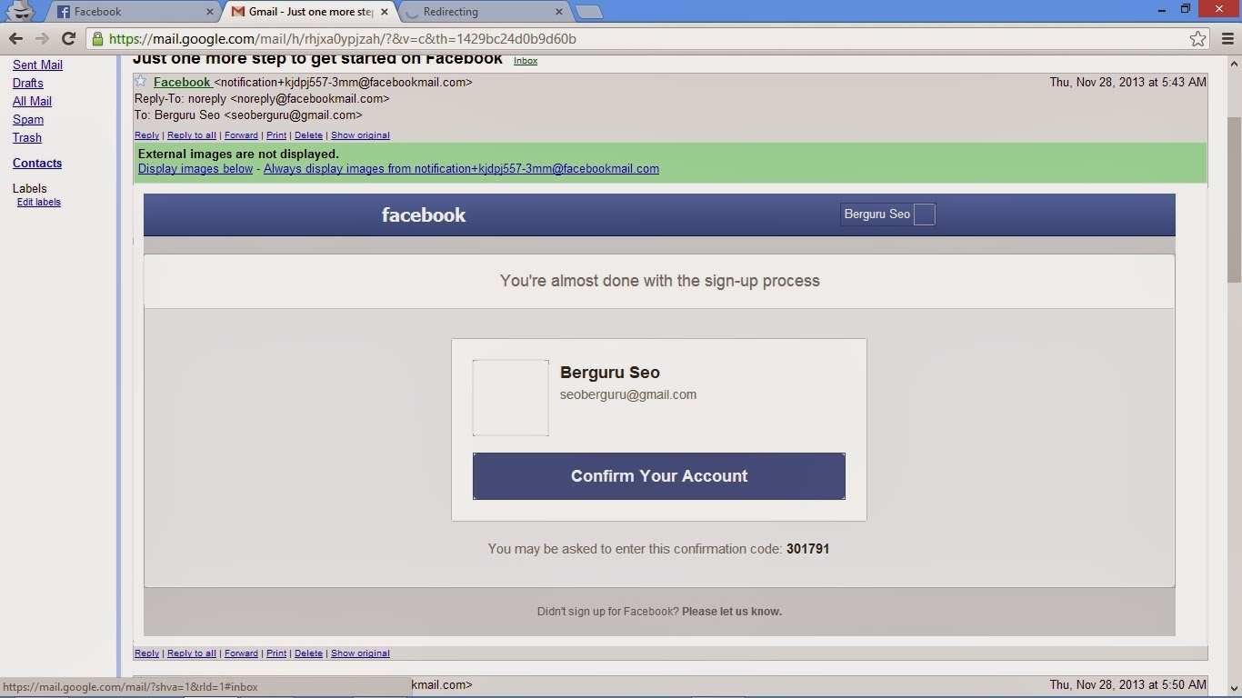This screenshot has height=698, width=1242.
Task: Click Facebook sender name link
Action: pos(182,82)
